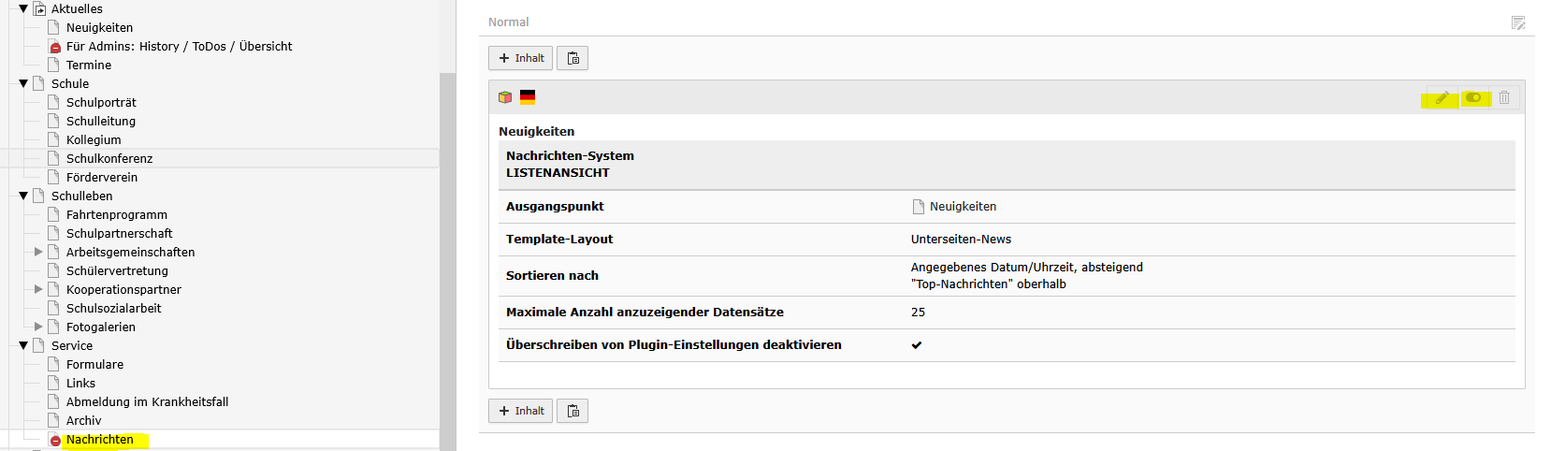Click the pencil edit icon of the content element
Viewport: 1551px width, 451px height.
1442,97
